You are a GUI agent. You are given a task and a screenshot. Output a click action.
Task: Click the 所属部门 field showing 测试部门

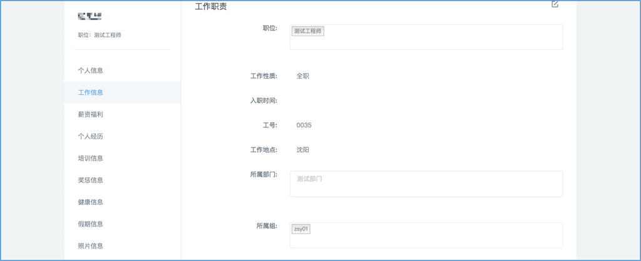426,184
